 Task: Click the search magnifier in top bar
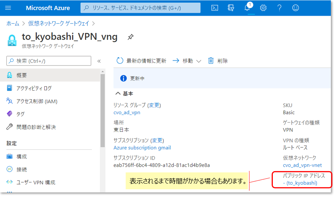(x=86, y=8)
